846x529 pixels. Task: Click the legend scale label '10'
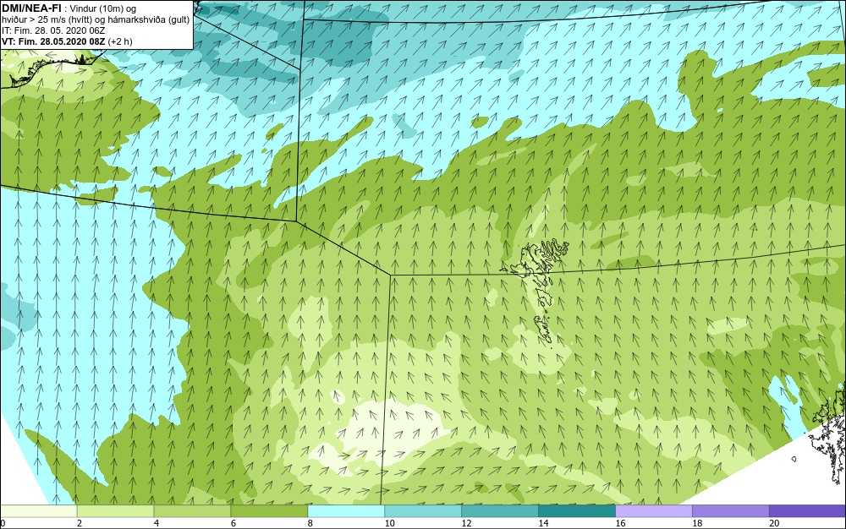[x=389, y=523]
